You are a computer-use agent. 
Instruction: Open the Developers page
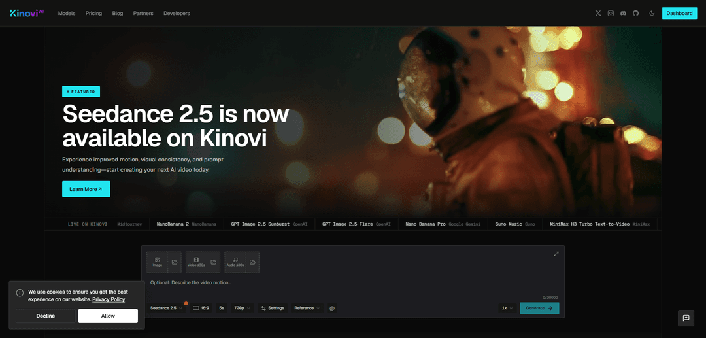176,14
